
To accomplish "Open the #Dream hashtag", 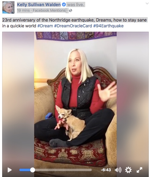I will pos(45,26).
